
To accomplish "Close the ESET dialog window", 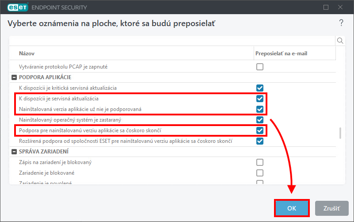I will 340,8.
